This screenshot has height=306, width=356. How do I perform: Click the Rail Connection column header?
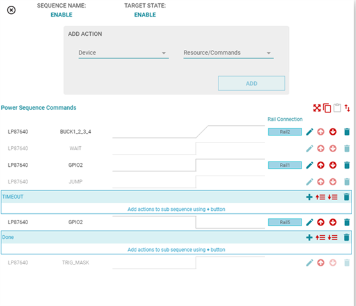tap(285, 119)
